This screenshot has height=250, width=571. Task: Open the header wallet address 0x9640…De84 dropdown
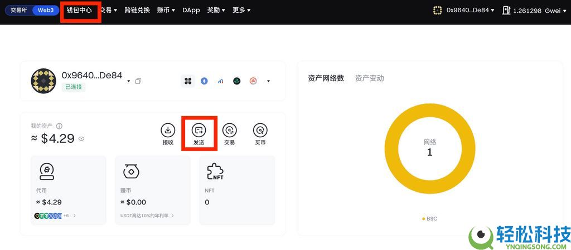[x=470, y=10]
